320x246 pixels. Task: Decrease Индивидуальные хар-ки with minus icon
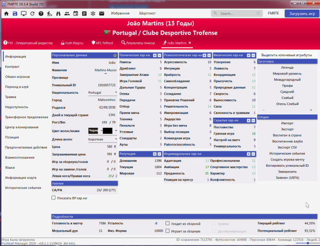tap(253, 154)
